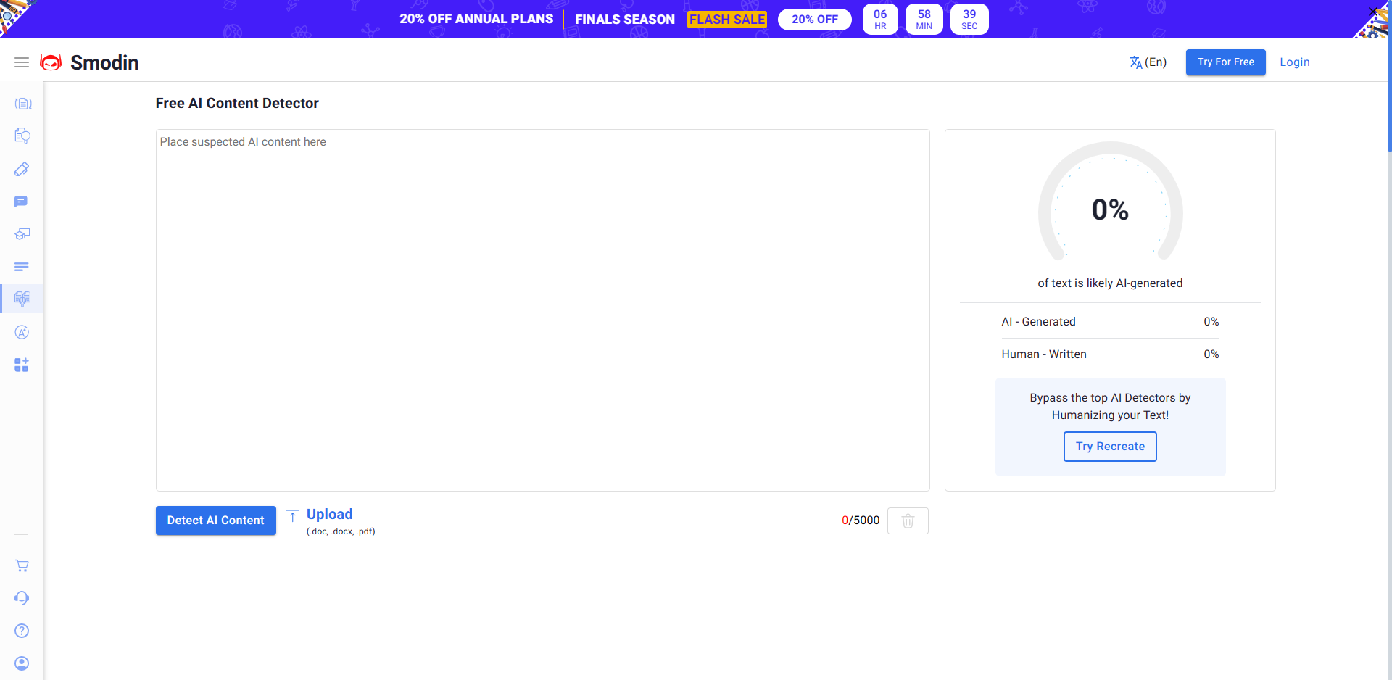This screenshot has height=680, width=1392.
Task: Open the user profile icon in sidebar
Action: pyautogui.click(x=22, y=663)
